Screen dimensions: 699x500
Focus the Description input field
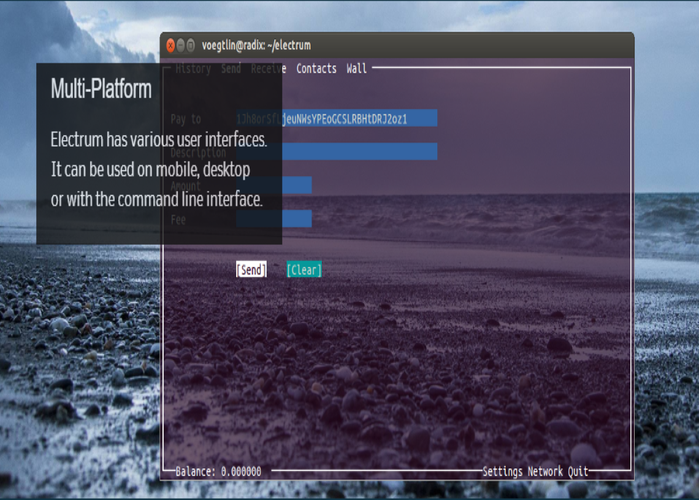[x=337, y=152]
